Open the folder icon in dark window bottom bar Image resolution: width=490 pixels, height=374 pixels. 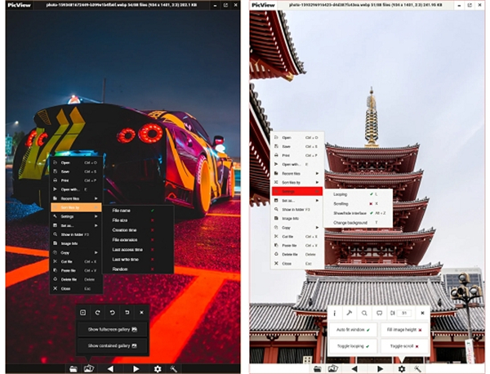[73, 368]
